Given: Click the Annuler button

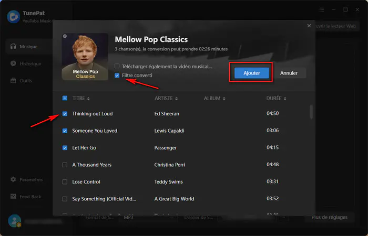Looking at the screenshot, I should pos(289,73).
